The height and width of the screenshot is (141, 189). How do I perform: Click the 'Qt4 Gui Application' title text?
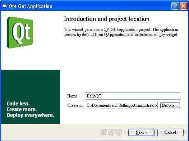31,6
